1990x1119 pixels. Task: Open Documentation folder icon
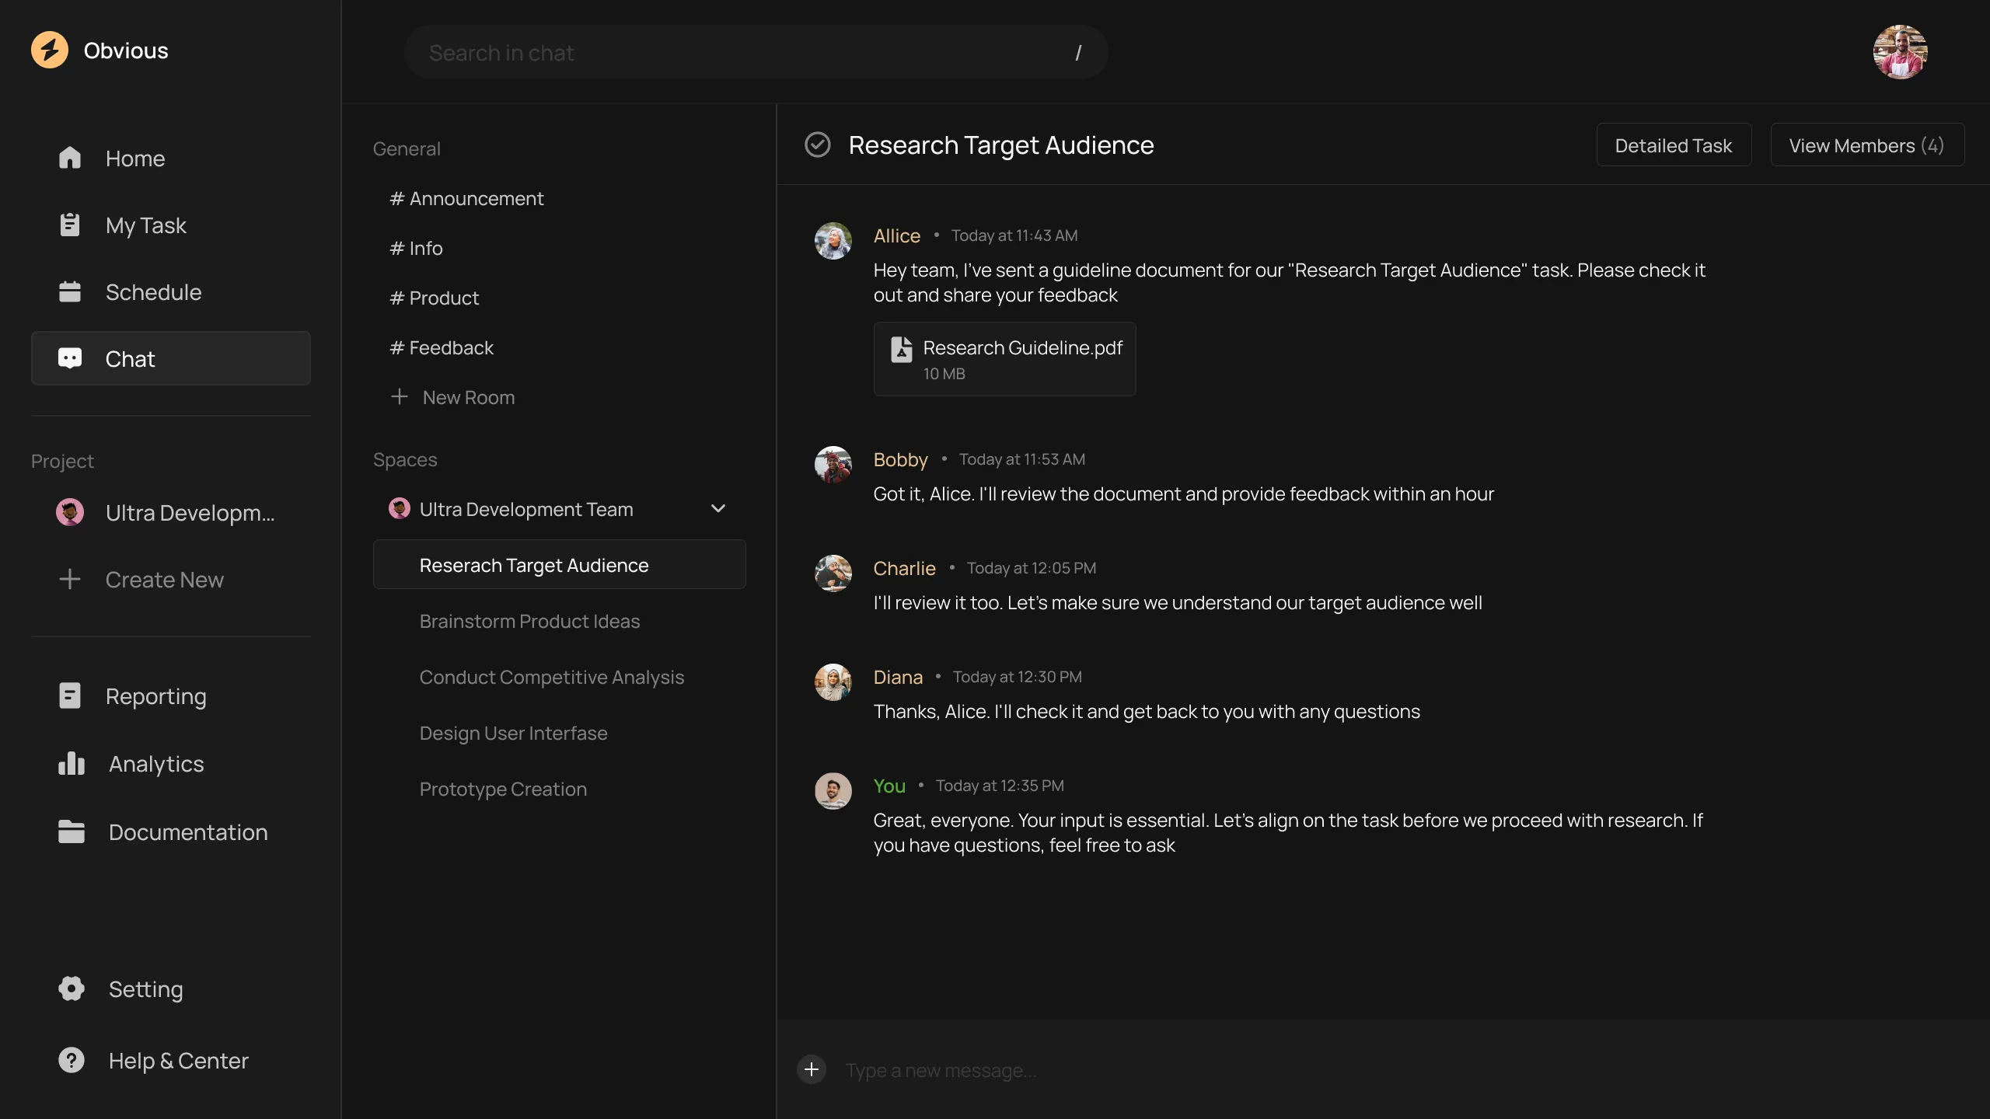click(x=72, y=831)
